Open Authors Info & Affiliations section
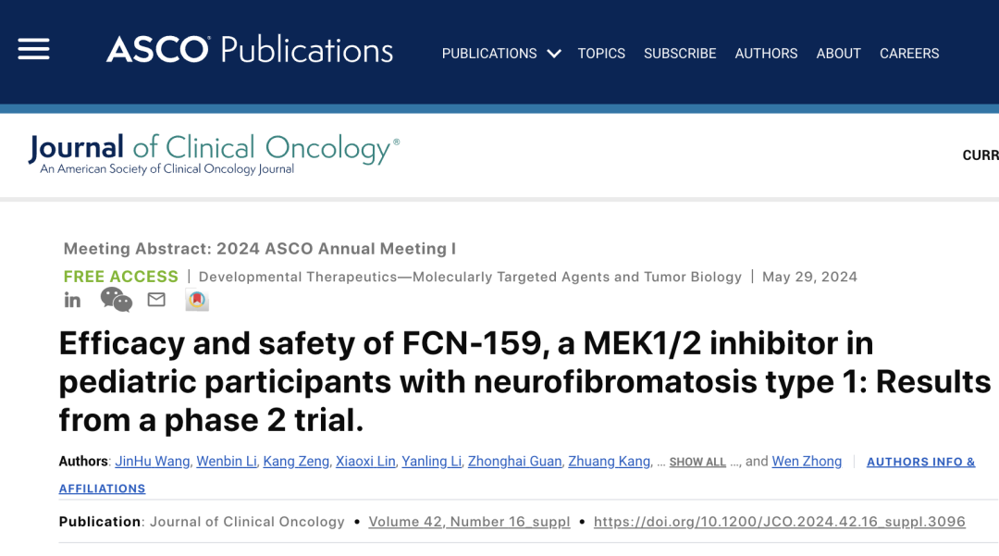This screenshot has width=999, height=556. pyautogui.click(x=920, y=463)
